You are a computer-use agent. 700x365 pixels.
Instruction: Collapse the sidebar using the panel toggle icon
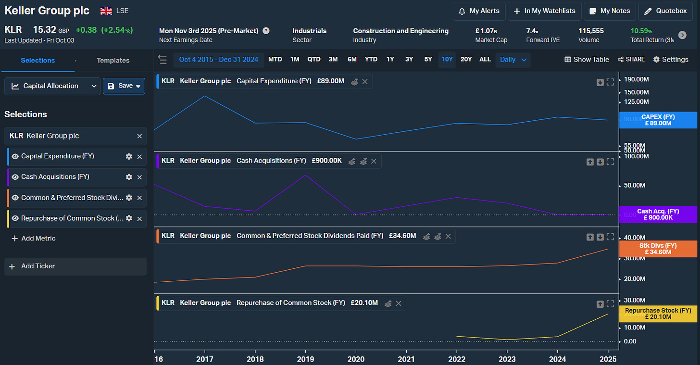(162, 60)
